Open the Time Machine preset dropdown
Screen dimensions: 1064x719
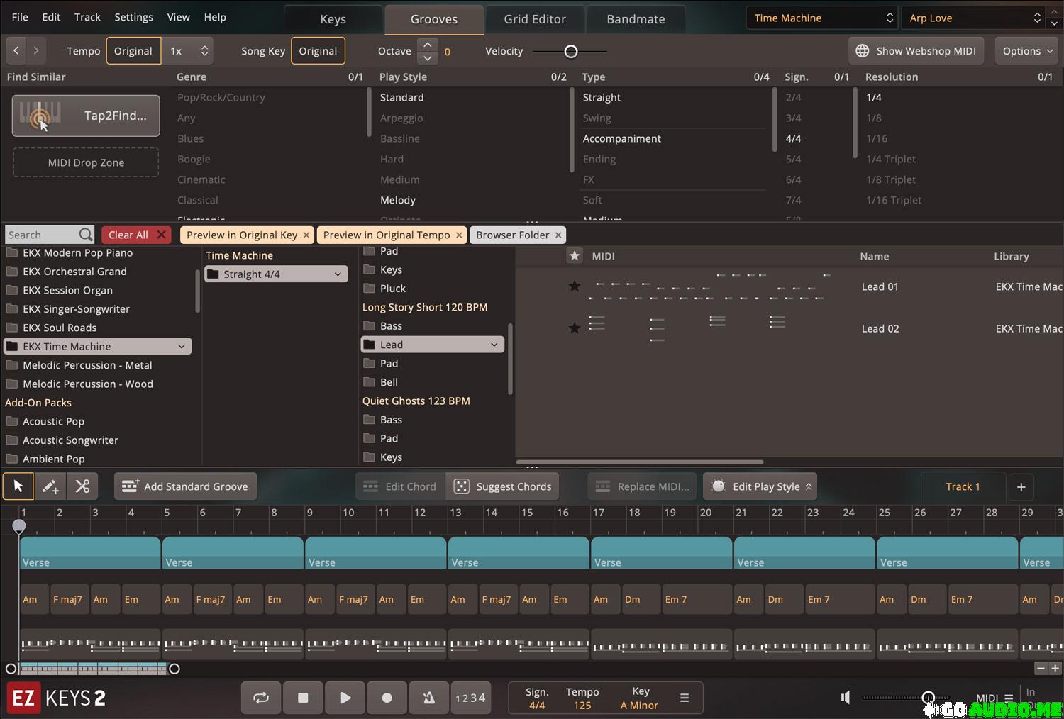coord(822,18)
